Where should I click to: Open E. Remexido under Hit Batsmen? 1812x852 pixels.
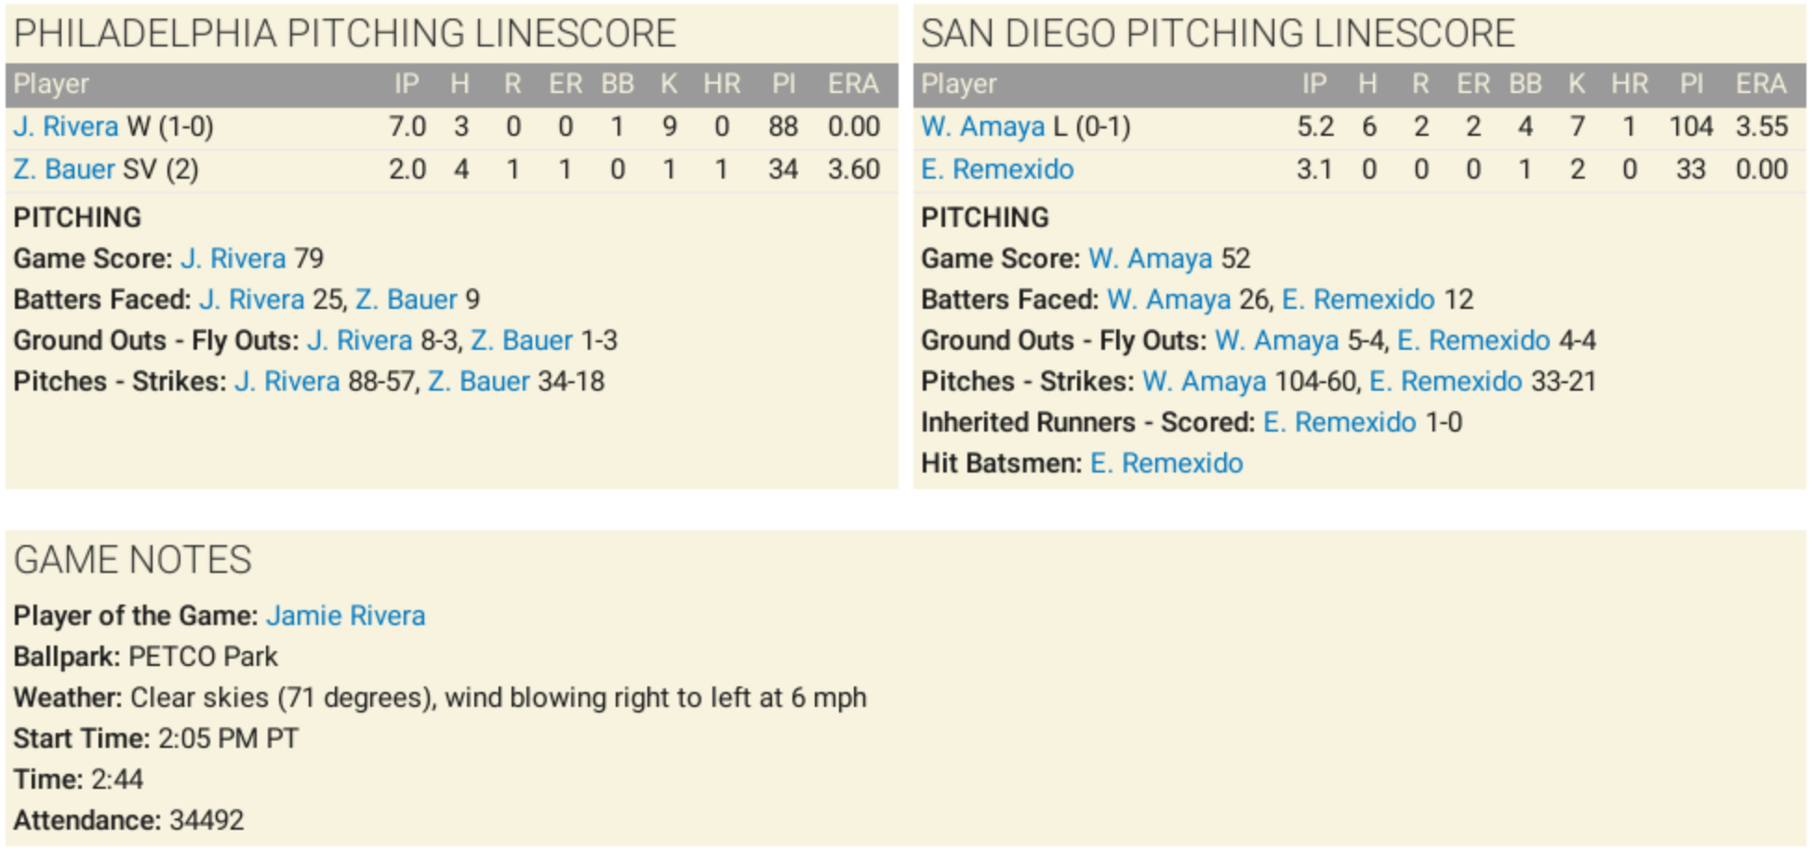(1166, 463)
